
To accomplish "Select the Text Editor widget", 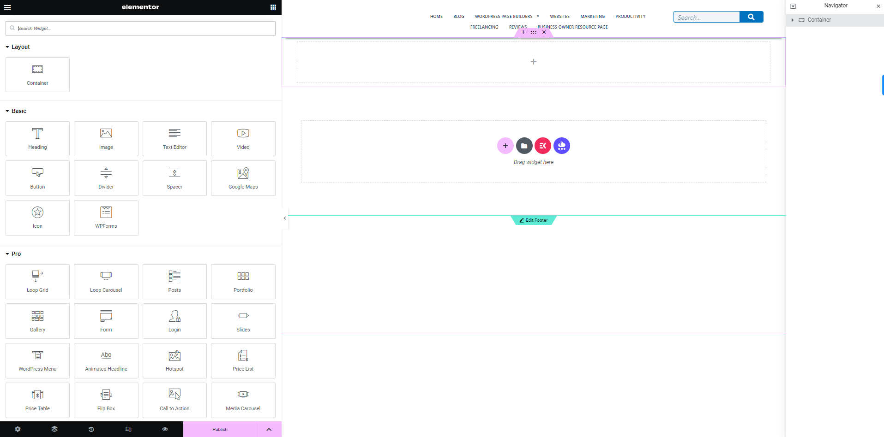I will pyautogui.click(x=174, y=139).
